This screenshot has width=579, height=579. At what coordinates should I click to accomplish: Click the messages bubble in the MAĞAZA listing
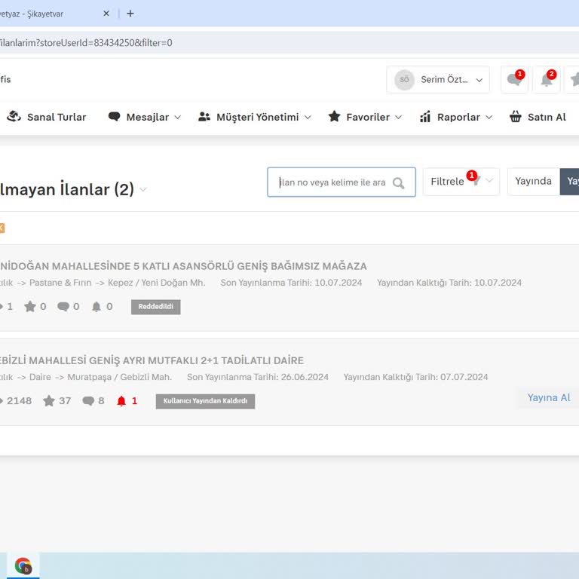tap(63, 307)
